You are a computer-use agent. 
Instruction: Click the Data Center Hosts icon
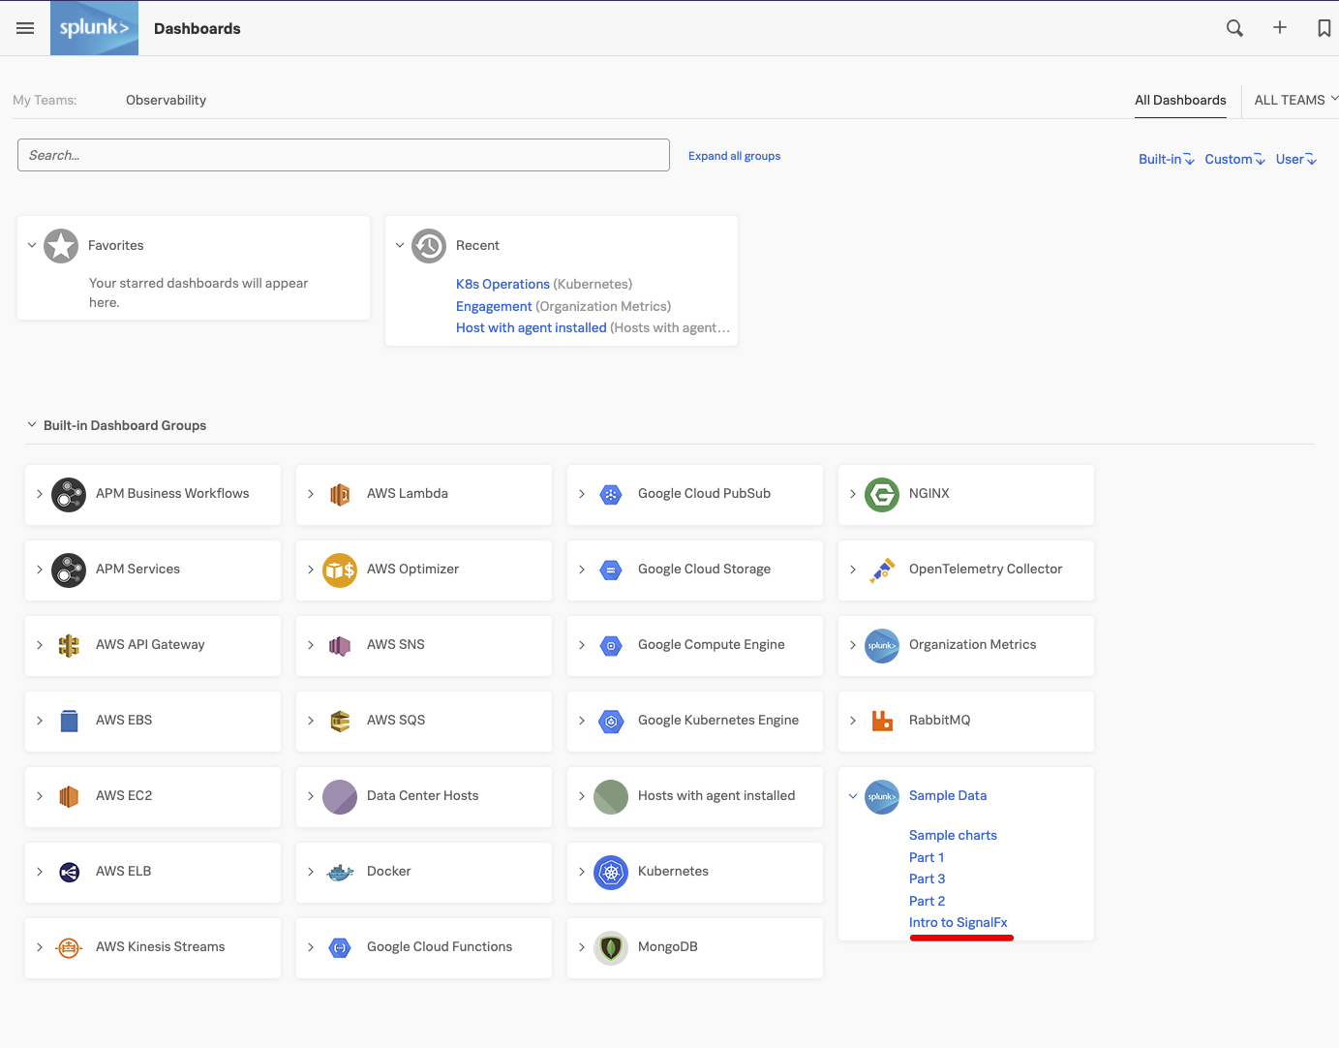pos(340,797)
